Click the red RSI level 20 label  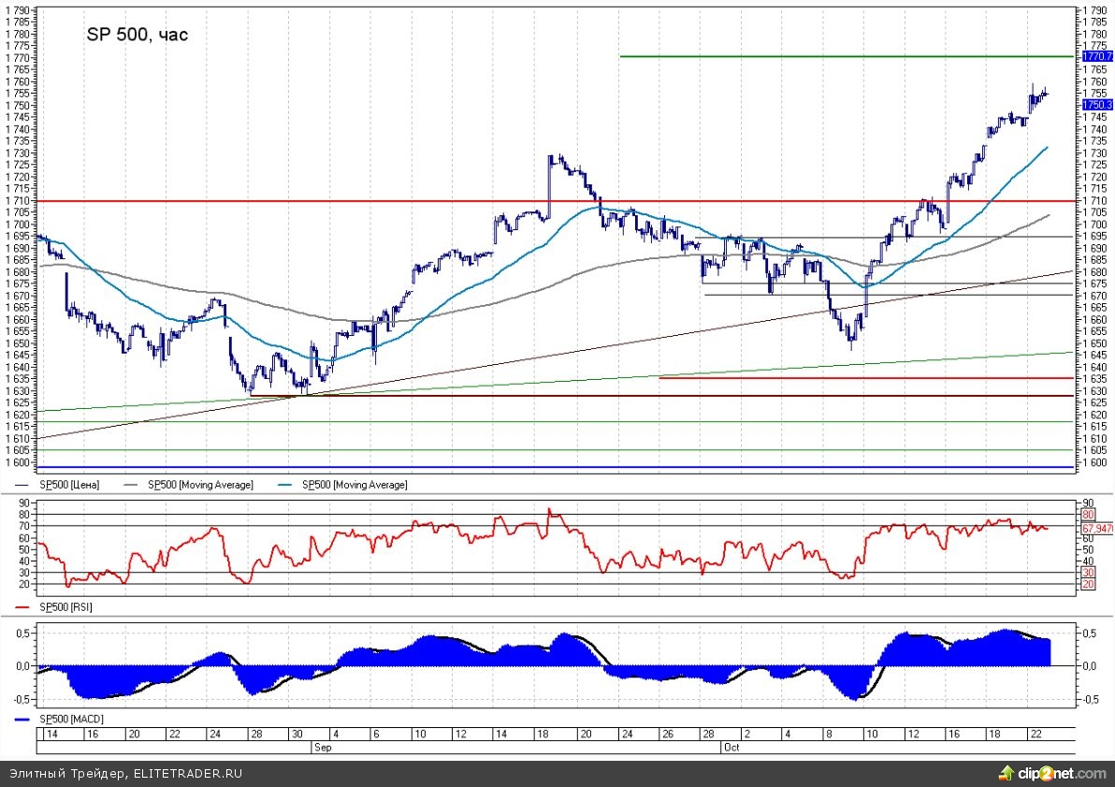pyautogui.click(x=1087, y=584)
